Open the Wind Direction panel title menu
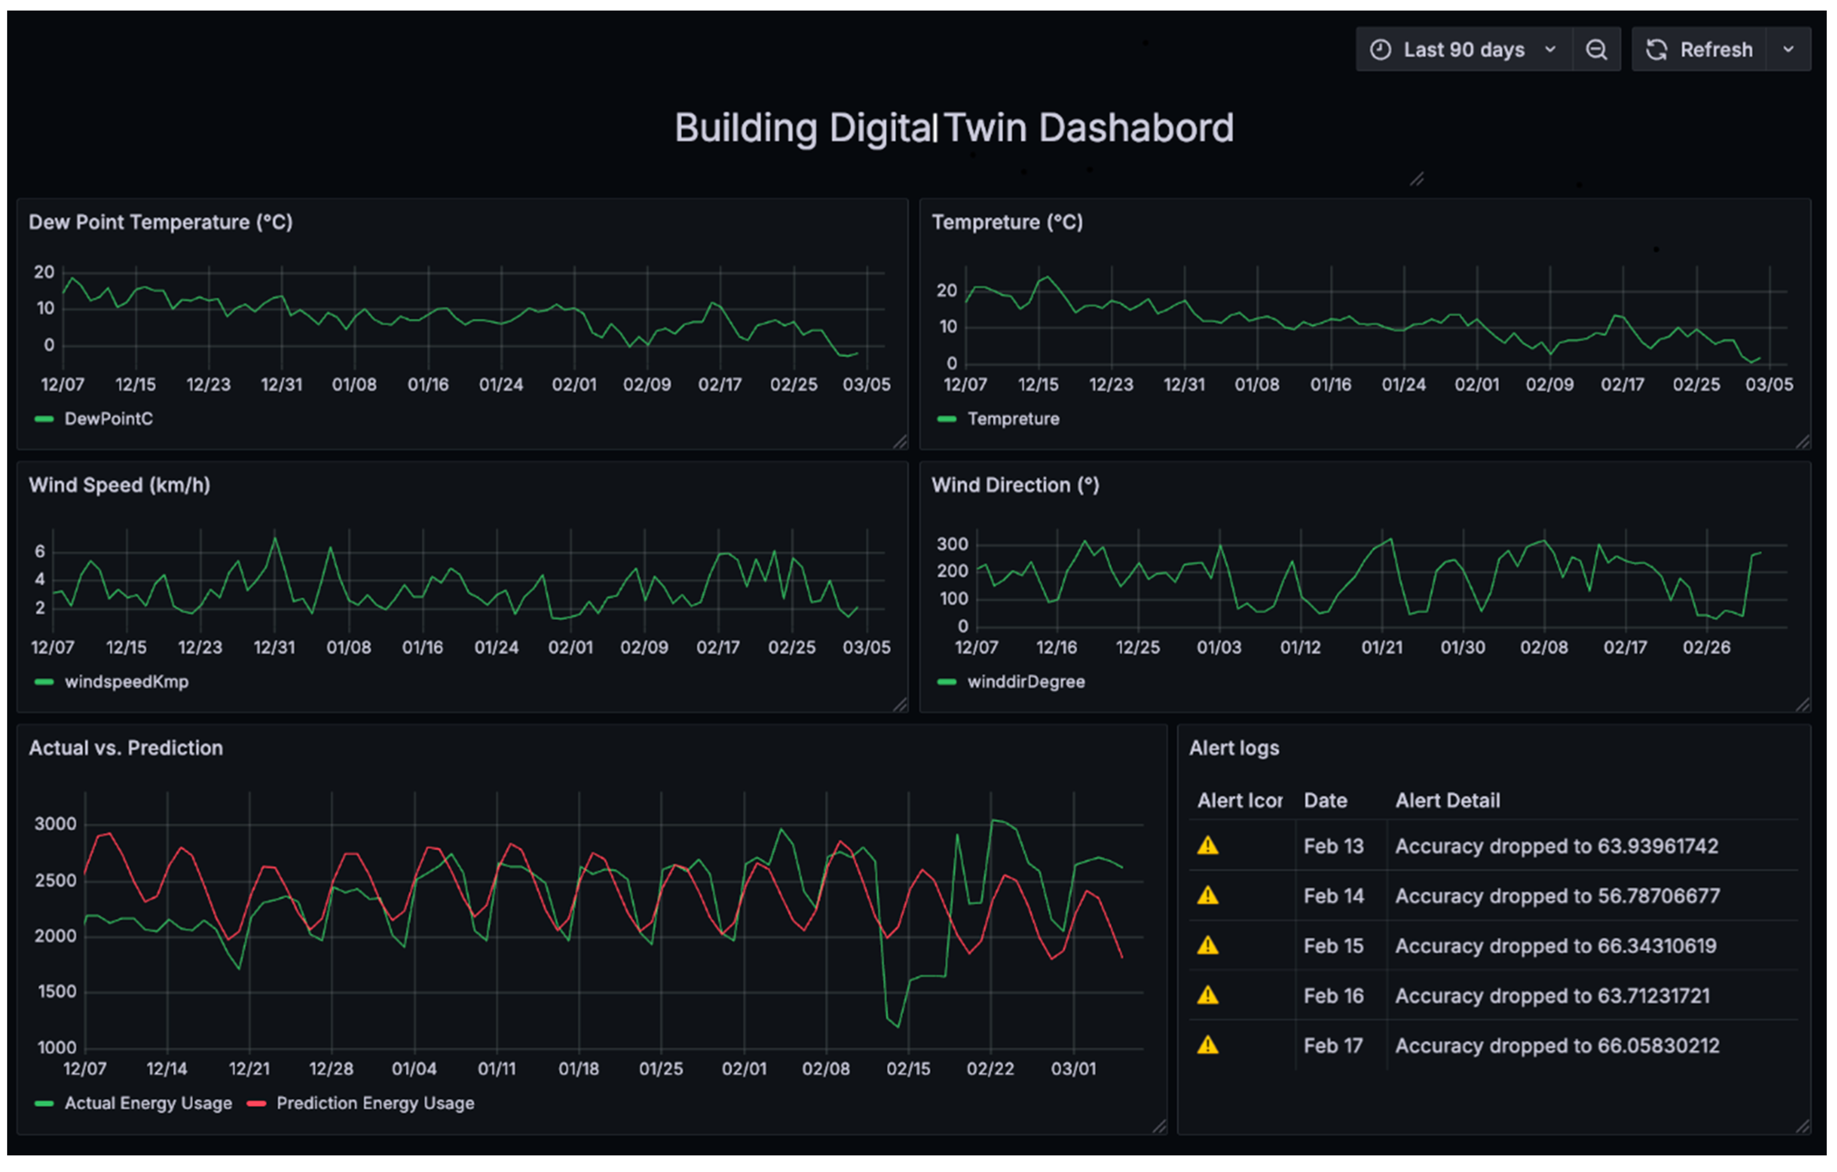Image resolution: width=1837 pixels, height=1172 pixels. click(x=1015, y=485)
